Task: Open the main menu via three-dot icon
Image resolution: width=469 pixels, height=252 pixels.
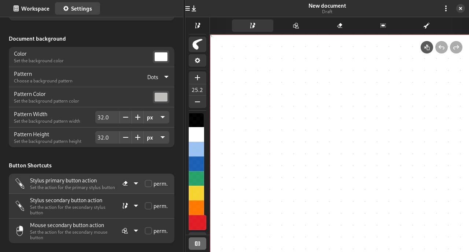Action: pyautogui.click(x=446, y=8)
